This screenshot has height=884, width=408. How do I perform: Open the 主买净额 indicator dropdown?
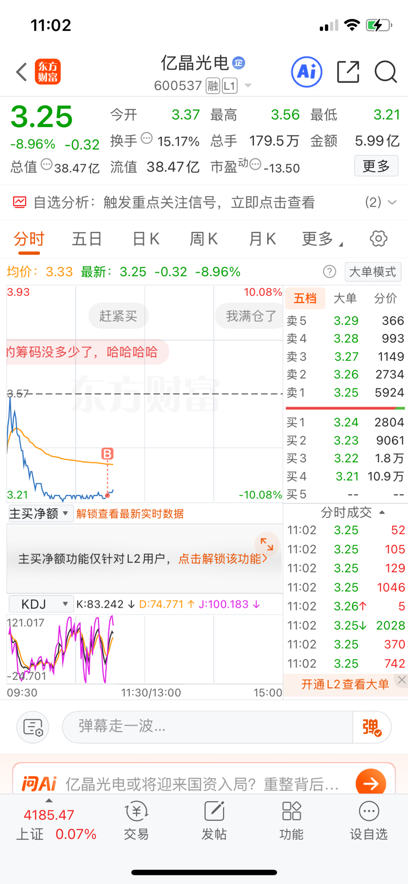tap(40, 513)
